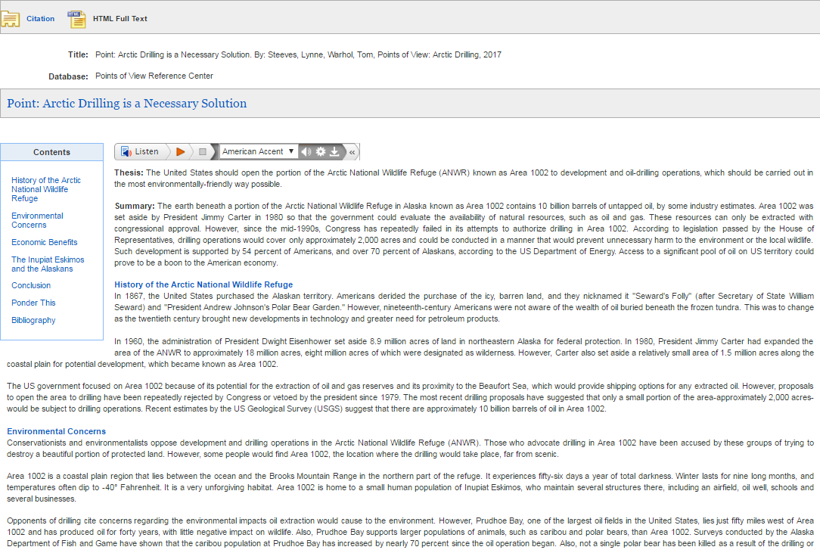
Task: Click the bold Summary label
Action: (x=135, y=206)
